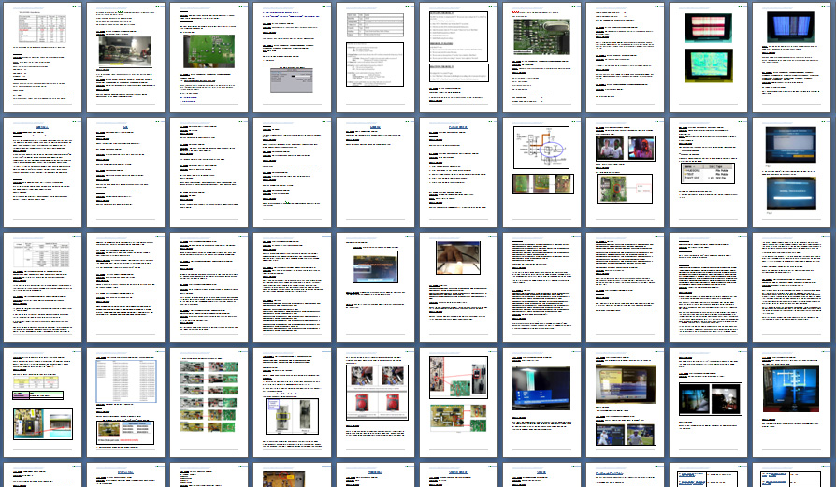Image resolution: width=836 pixels, height=487 pixels.
Task: Open the page with a yellow table and cyan power board
Action: (x=43, y=403)
